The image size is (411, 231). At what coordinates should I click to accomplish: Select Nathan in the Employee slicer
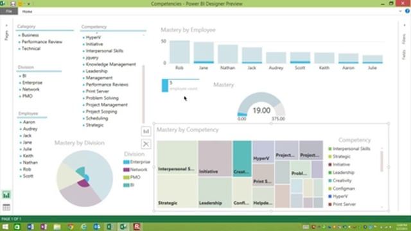click(30, 162)
